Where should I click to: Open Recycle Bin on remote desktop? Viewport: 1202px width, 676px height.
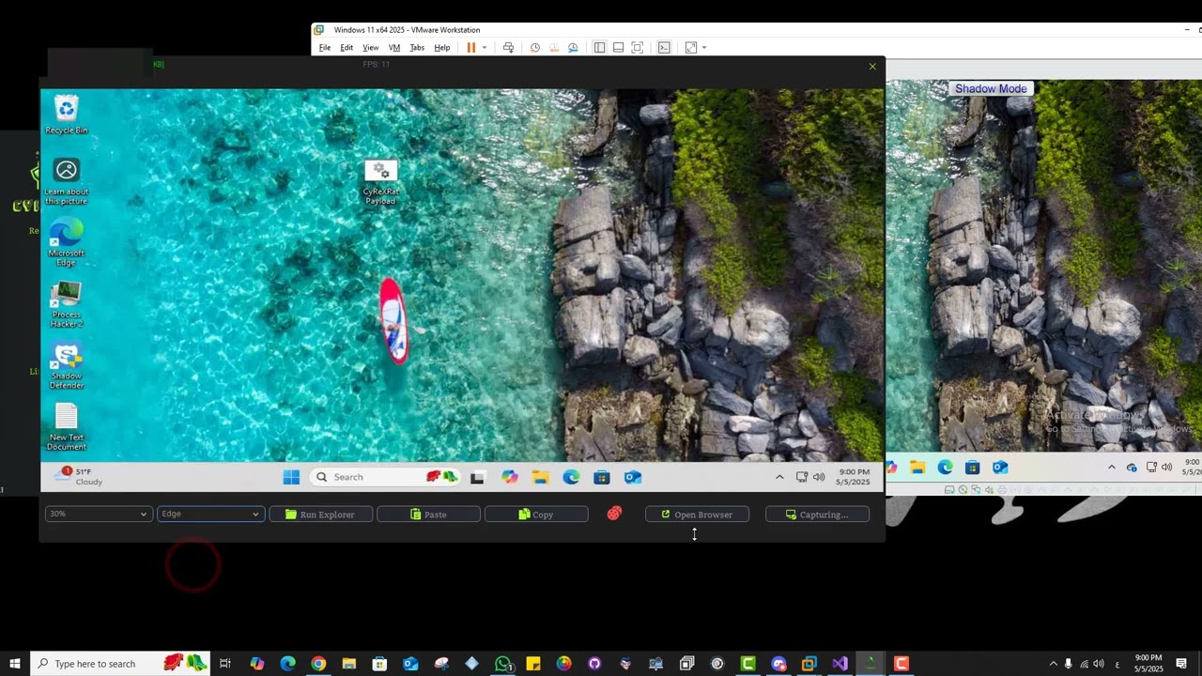66,115
